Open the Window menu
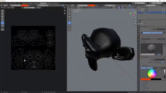The height and width of the screenshot is (93, 166). click(x=15, y=3)
